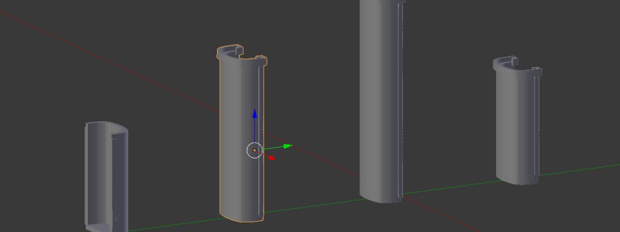Screen dimensions: 620x232
Task: Click the orange origin dot of selected object
Action: pos(254,150)
